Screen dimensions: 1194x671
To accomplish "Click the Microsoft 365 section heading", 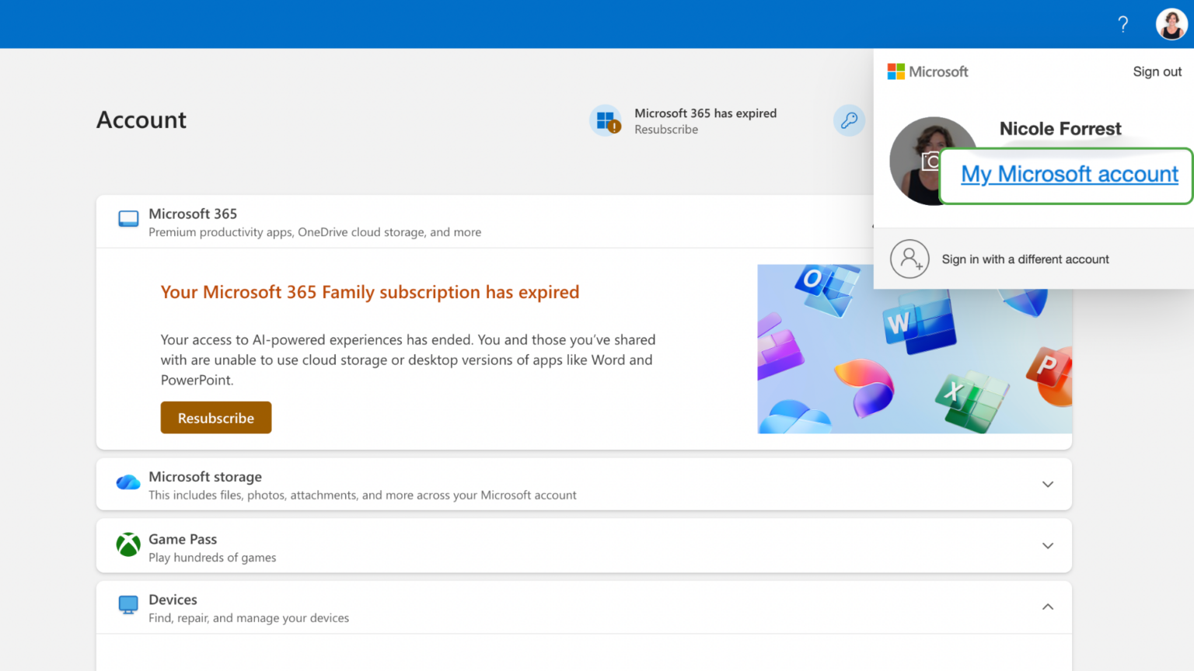I will pyautogui.click(x=193, y=214).
